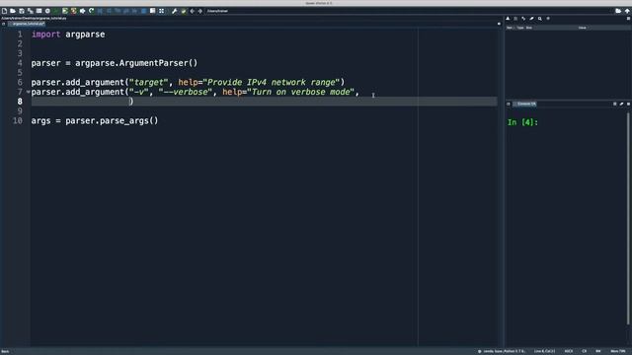The width and height of the screenshot is (632, 355).
Task: Go back to previous cursor position
Action: (192, 11)
